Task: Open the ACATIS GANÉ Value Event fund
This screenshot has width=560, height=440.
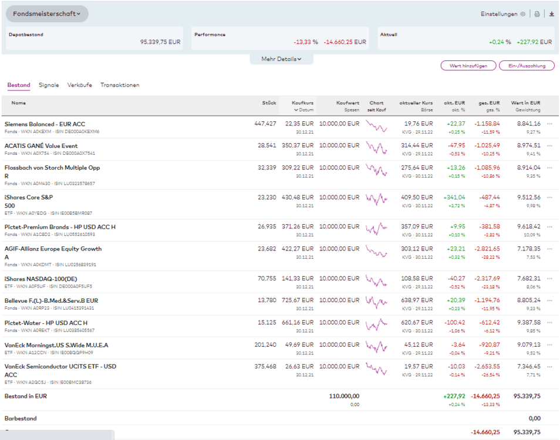Action: [41, 146]
